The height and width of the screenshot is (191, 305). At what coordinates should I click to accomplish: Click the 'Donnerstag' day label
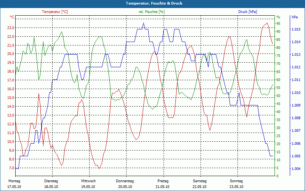[x=125, y=181]
